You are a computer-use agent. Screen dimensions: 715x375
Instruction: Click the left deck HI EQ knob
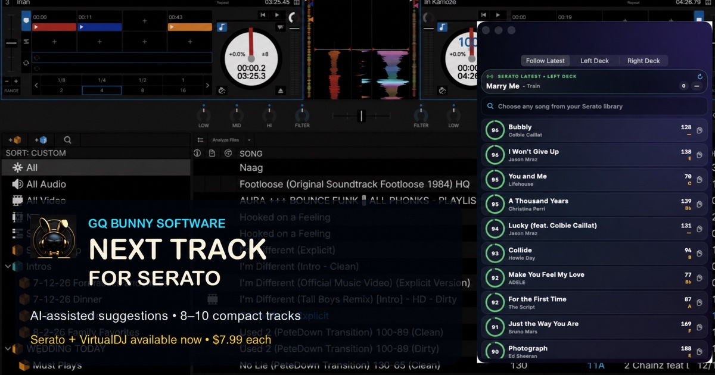(269, 114)
